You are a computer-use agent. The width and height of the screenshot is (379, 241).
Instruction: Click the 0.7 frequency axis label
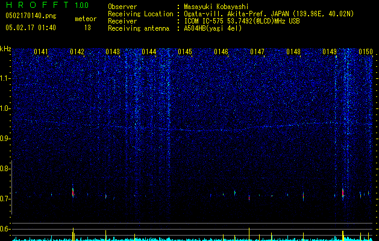(x=6, y=199)
